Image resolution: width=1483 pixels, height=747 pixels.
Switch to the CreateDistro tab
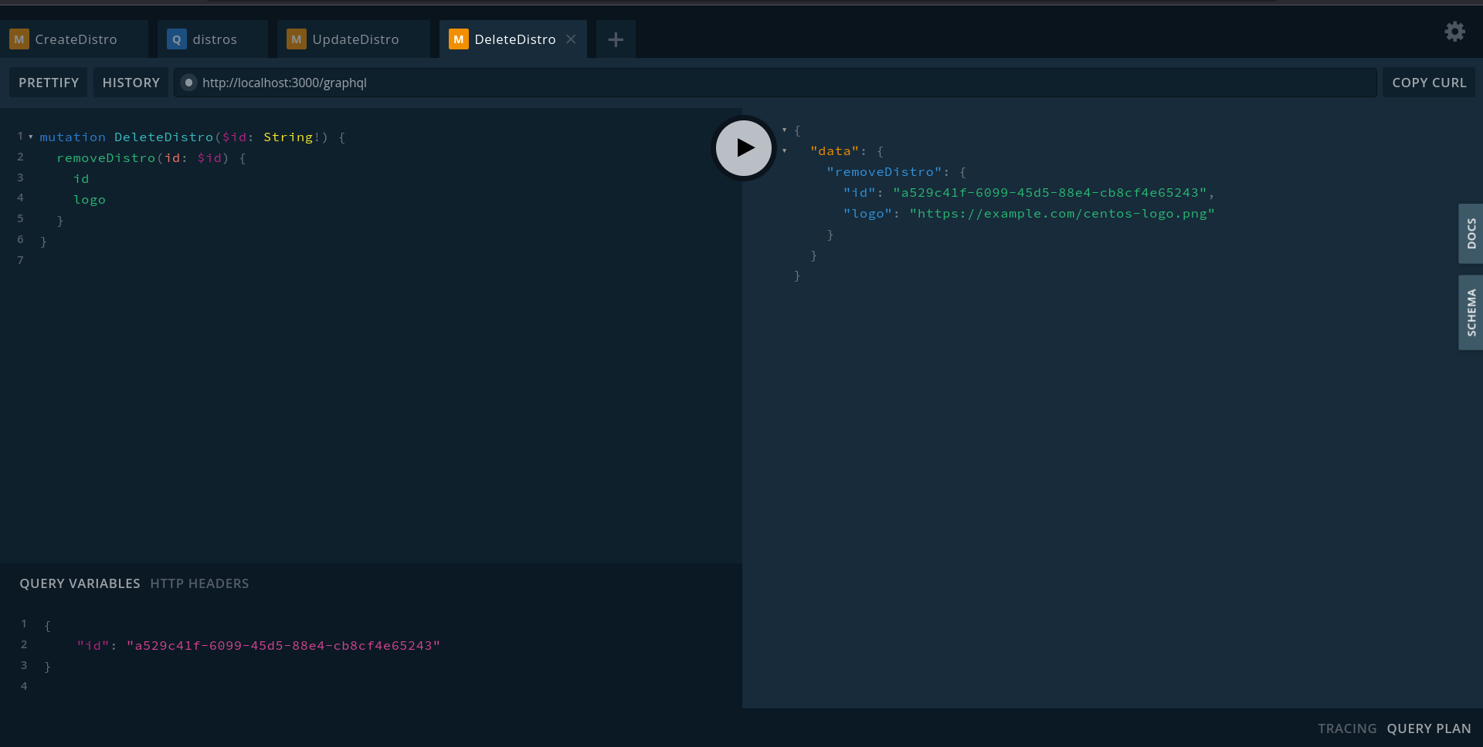(x=75, y=39)
